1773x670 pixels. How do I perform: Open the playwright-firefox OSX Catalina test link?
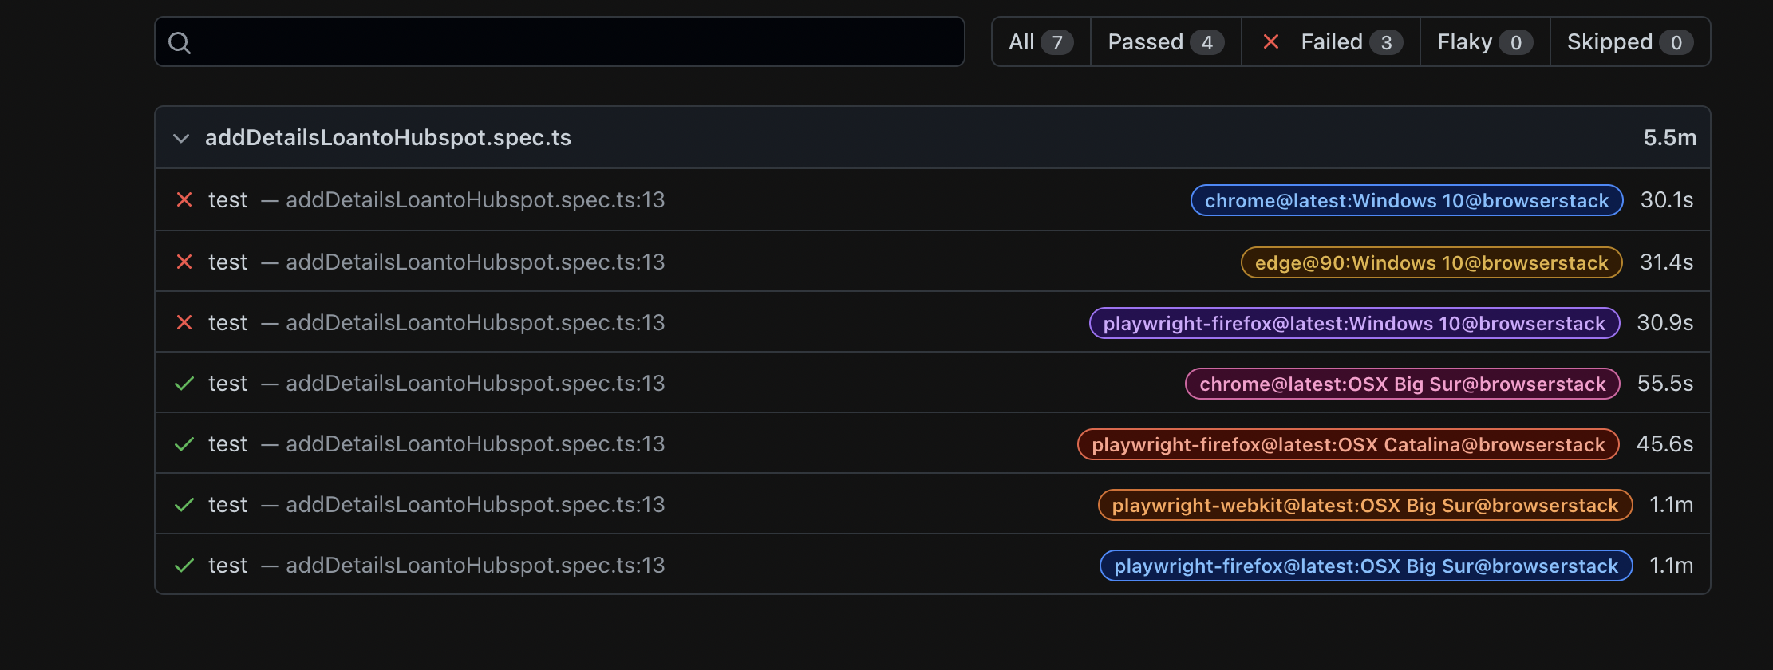(227, 444)
